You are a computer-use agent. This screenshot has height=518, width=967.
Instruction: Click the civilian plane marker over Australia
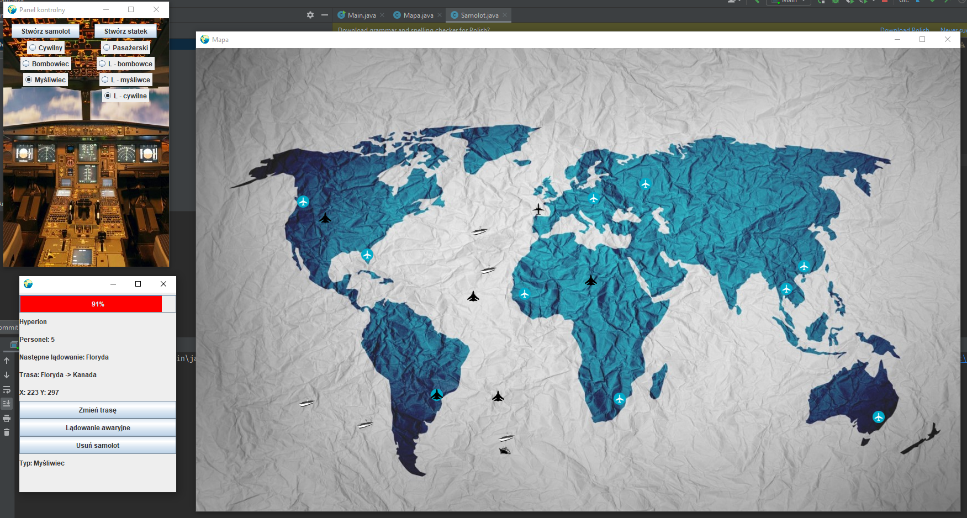(x=879, y=417)
